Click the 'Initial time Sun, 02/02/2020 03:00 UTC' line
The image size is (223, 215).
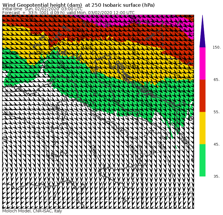pyautogui.click(x=42, y=9)
